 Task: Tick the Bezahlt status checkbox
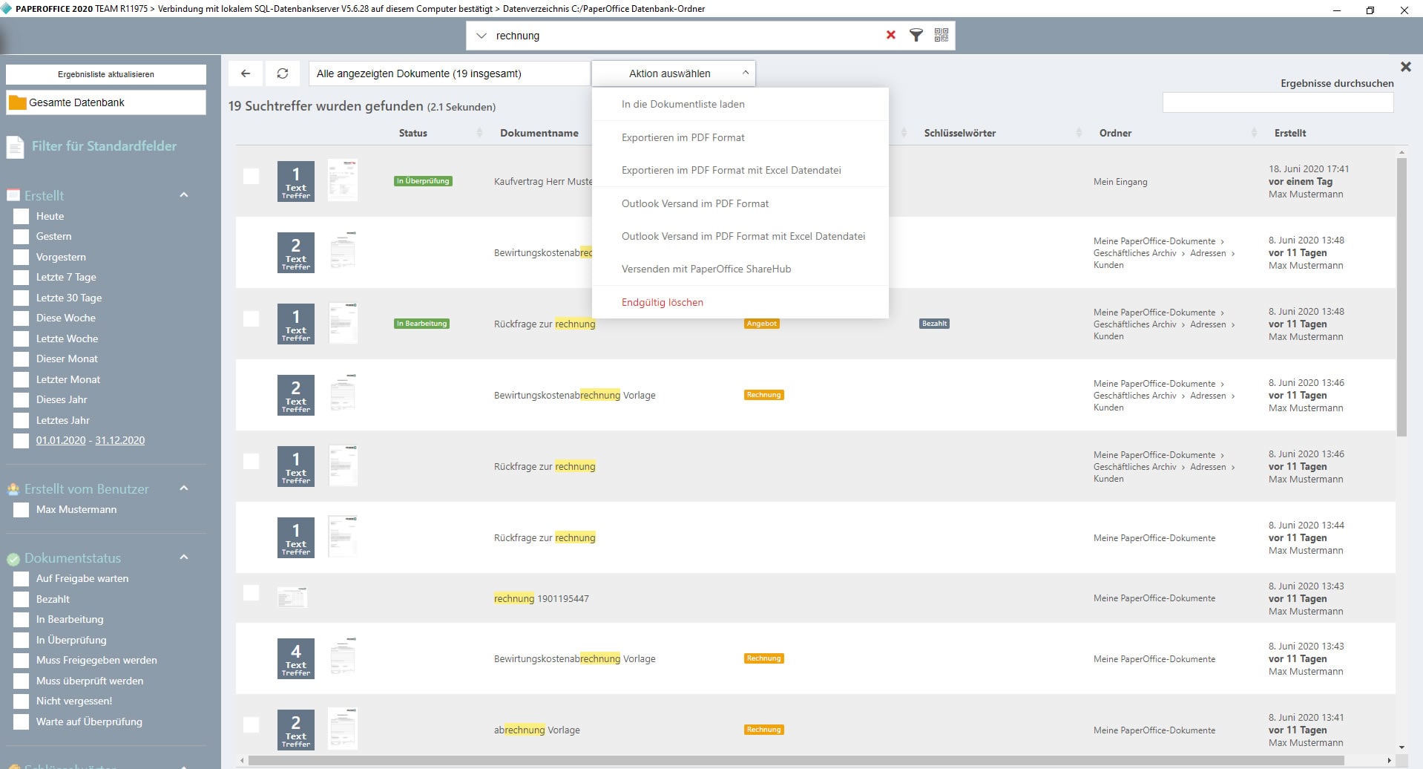coord(22,599)
